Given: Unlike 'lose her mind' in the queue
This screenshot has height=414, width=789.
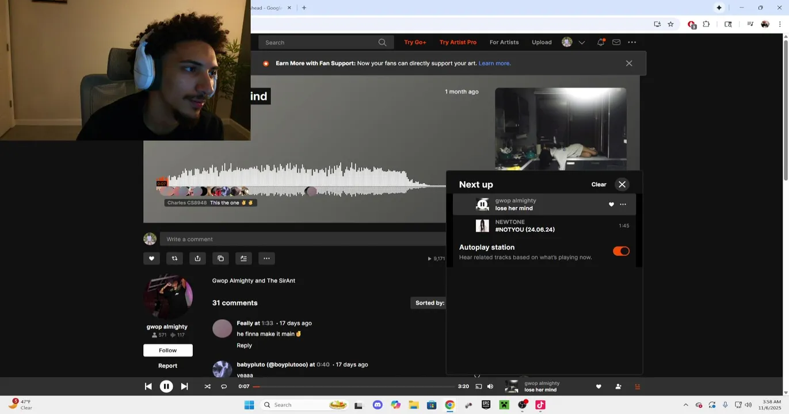Looking at the screenshot, I should [x=611, y=204].
